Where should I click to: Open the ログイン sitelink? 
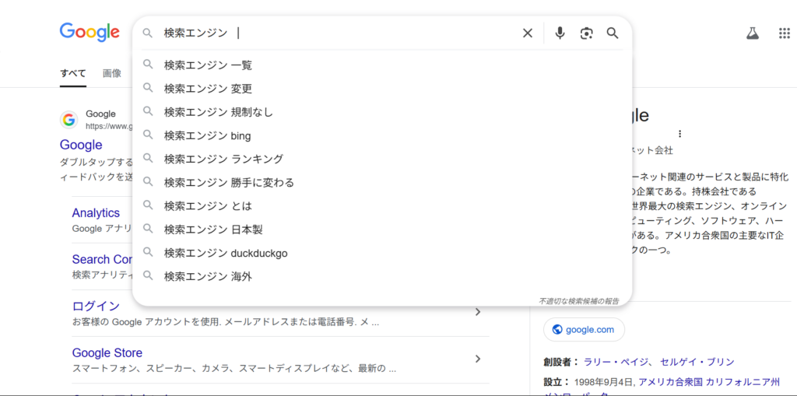pos(96,306)
